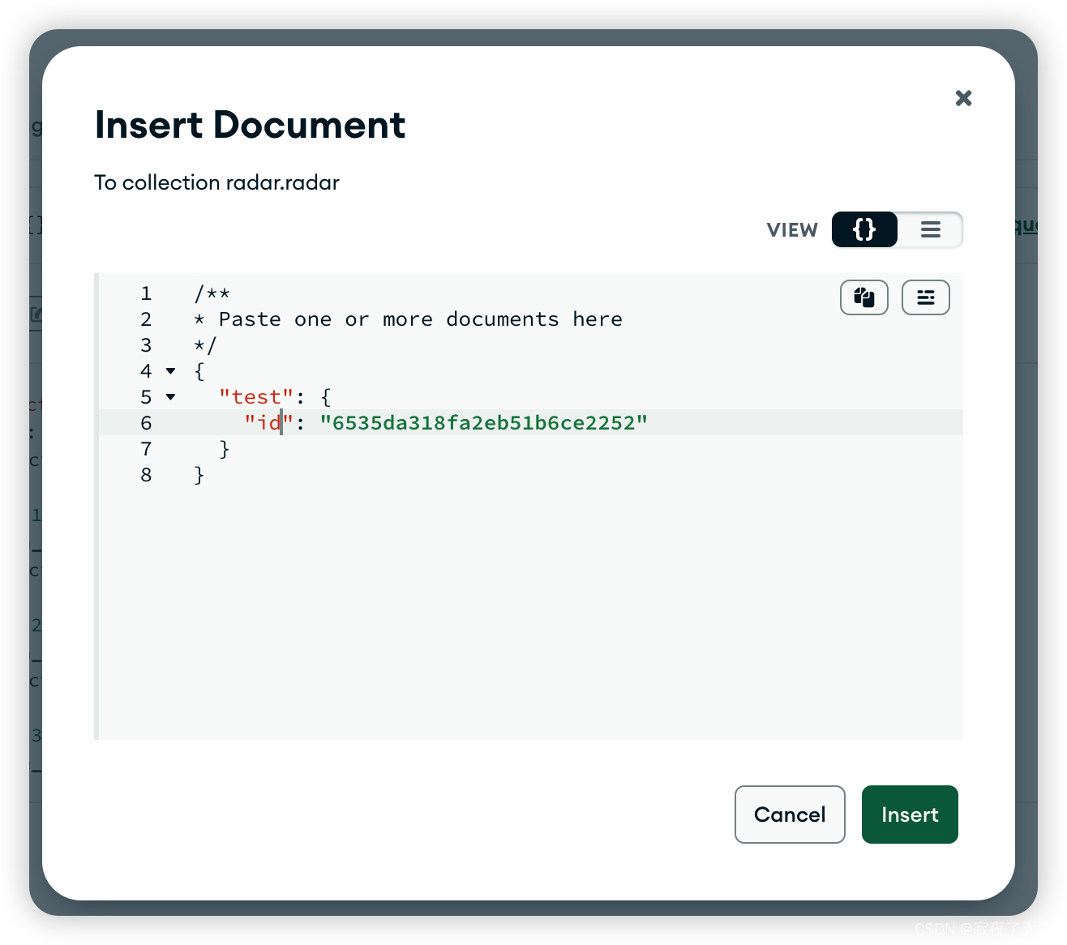Click the 'To collection radar.radar' subtitle
This screenshot has width=1067, height=945.
tap(216, 182)
